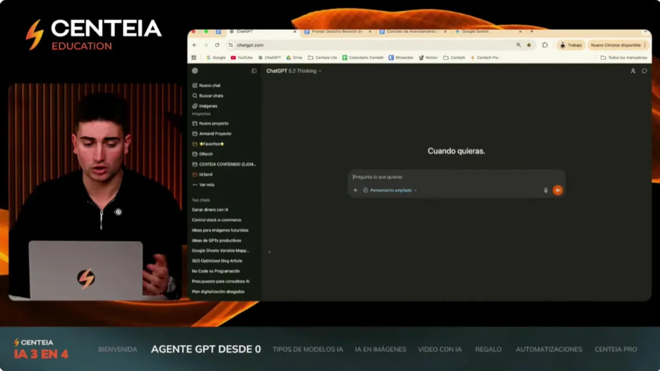The width and height of the screenshot is (660, 371).
Task: Click the ChatGPT logo icon in sidebar
Action: (x=194, y=71)
